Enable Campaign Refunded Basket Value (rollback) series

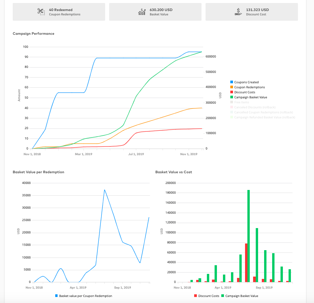click(263, 117)
